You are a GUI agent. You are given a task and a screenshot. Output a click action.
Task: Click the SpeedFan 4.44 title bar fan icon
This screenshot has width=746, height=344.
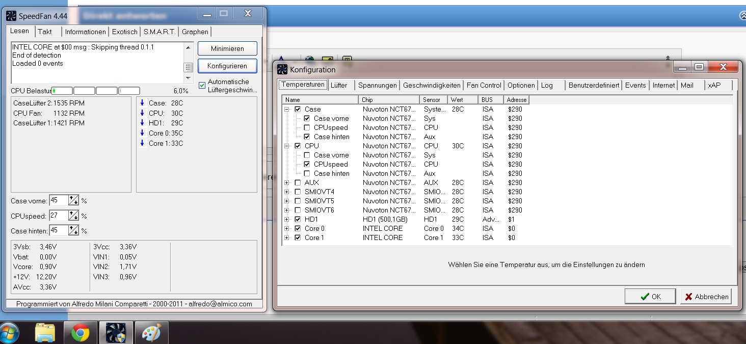point(11,16)
